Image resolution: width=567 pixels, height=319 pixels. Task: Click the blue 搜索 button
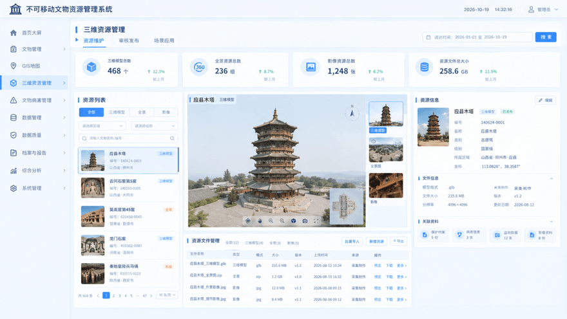[x=546, y=37]
